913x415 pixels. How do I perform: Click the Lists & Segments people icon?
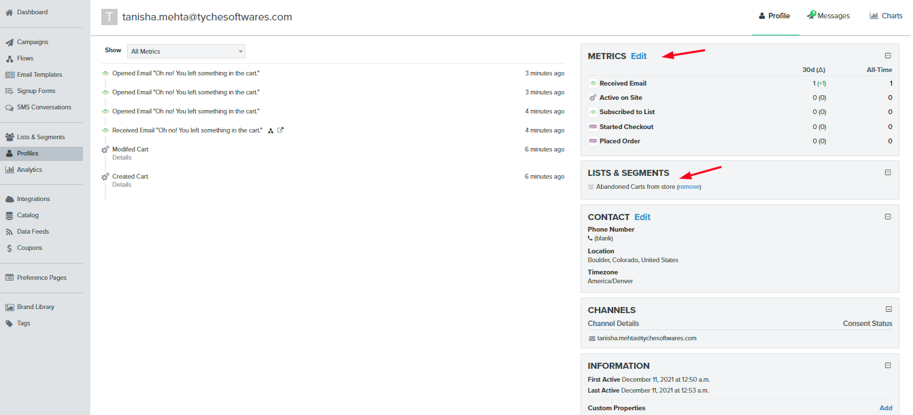tap(10, 137)
